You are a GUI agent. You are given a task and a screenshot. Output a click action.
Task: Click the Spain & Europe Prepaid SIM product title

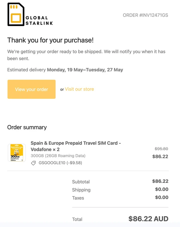[76, 146]
